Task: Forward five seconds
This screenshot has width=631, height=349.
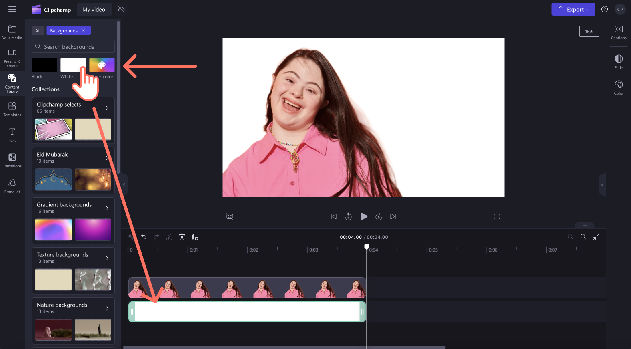Action: point(379,216)
